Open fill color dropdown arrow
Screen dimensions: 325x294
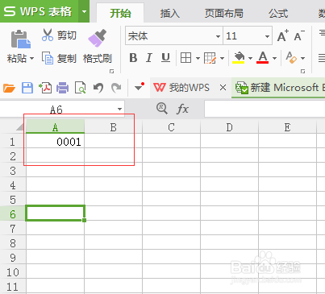[250, 58]
